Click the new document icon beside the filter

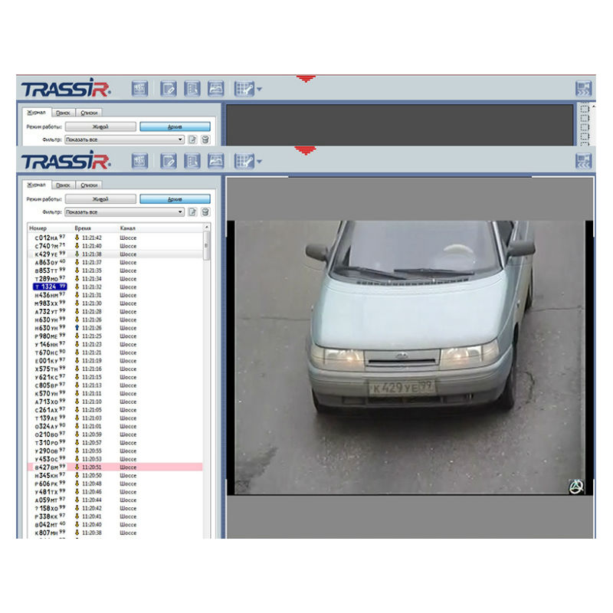click(192, 212)
